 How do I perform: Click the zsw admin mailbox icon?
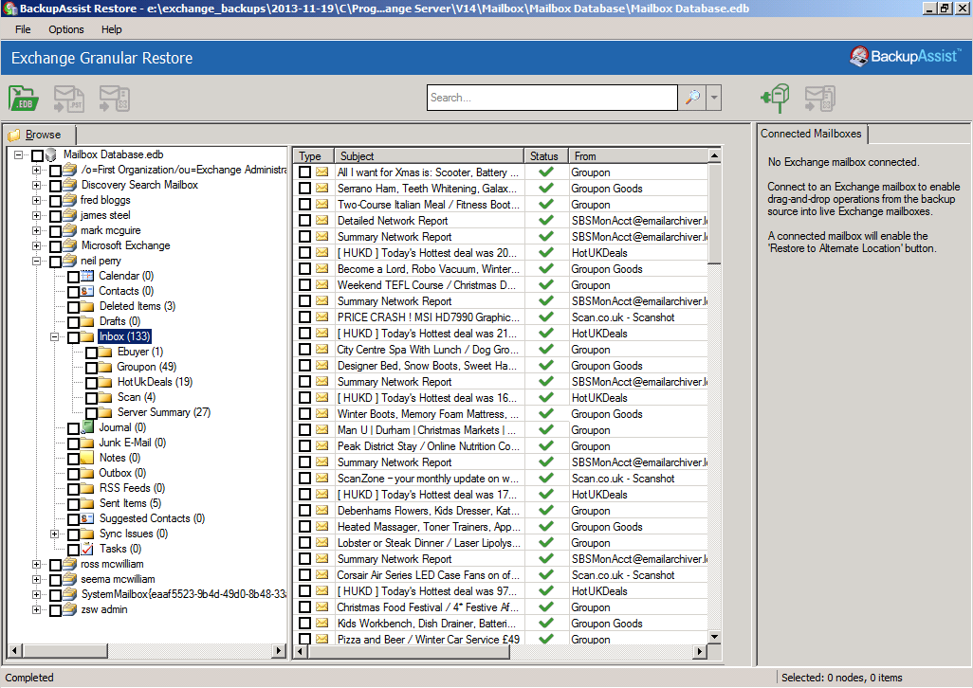coord(69,609)
